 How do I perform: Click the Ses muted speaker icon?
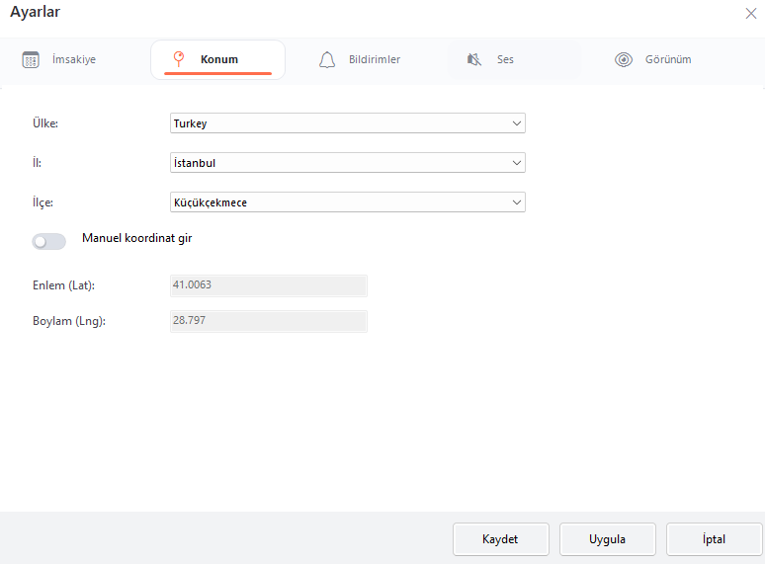pos(474,59)
